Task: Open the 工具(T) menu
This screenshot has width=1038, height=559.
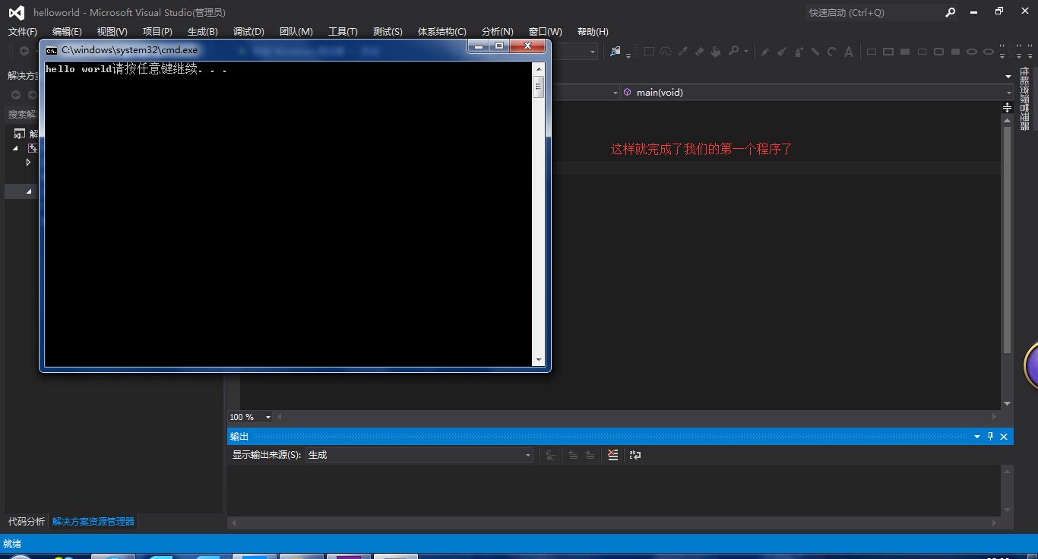Action: [343, 32]
